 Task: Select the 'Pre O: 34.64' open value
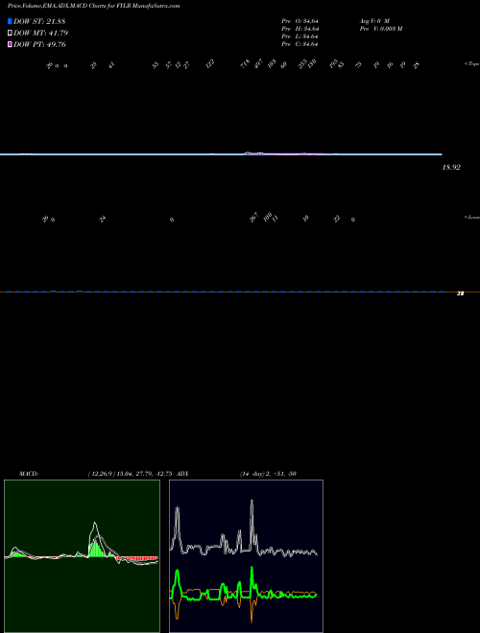(x=300, y=21)
